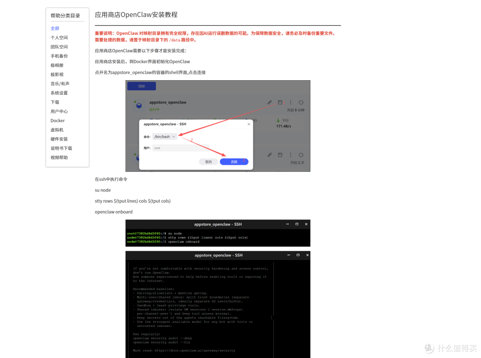
Task: Maximize the second appstore_openclaw SSH terminal
Action: (x=298, y=255)
